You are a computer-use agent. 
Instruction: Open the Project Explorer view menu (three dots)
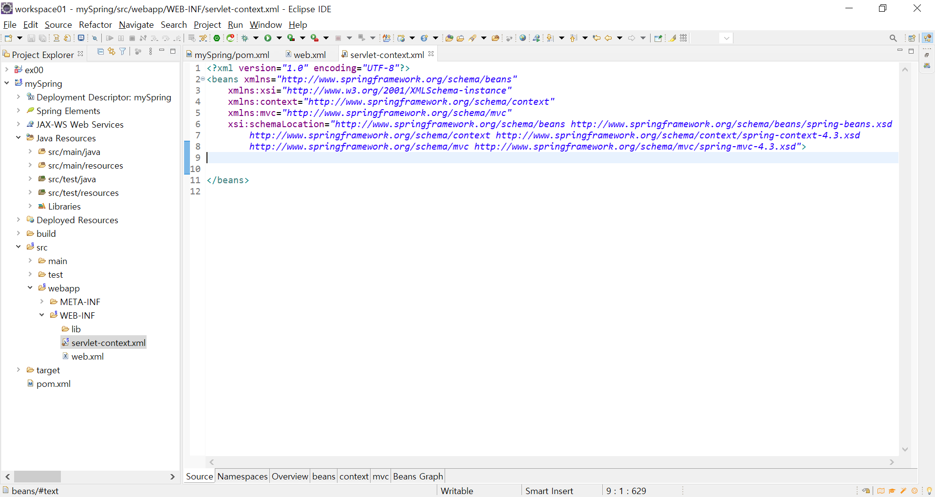click(150, 51)
